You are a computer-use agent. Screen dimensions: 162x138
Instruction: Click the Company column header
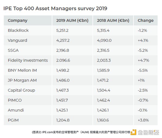click(x=18, y=20)
